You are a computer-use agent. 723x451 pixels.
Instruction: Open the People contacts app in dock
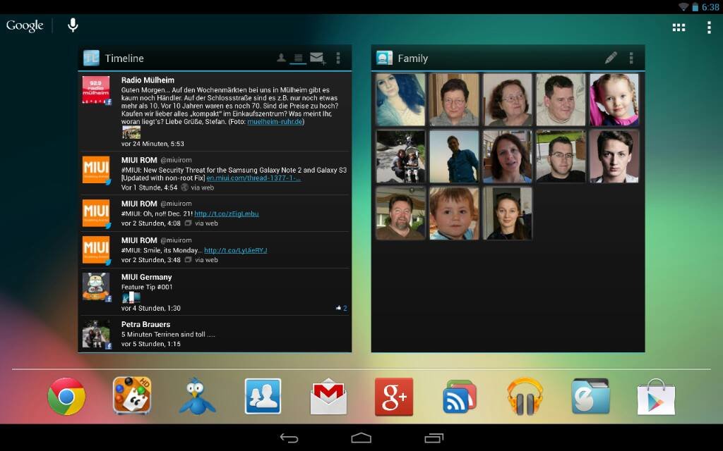[x=263, y=396]
